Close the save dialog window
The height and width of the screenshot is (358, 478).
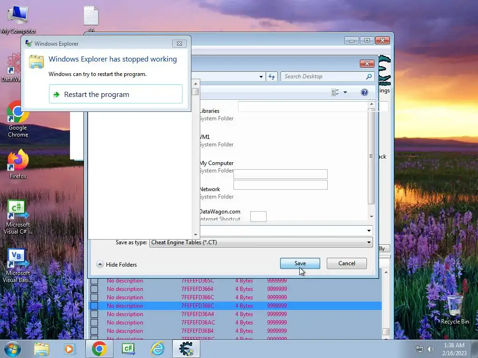click(x=367, y=63)
